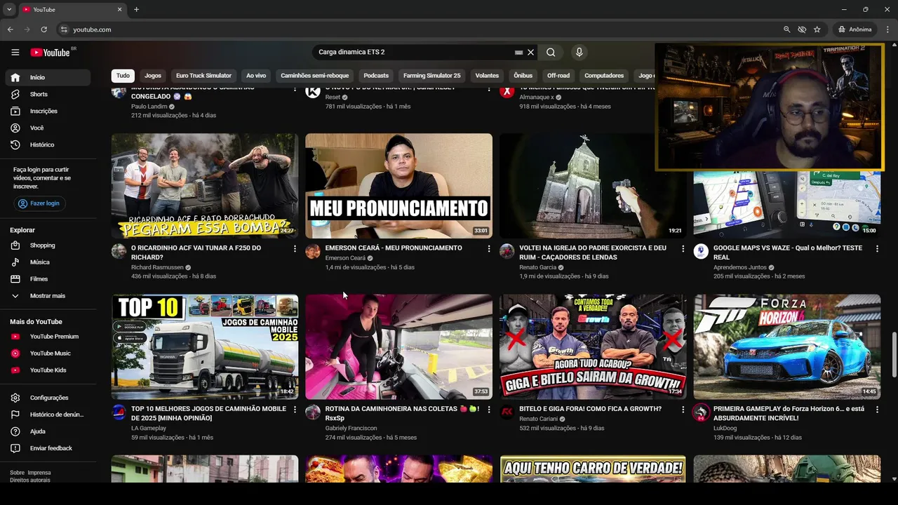Screen dimensions: 898x505
Task: Open Aprendemos Juntos channel link
Action: 741,267
